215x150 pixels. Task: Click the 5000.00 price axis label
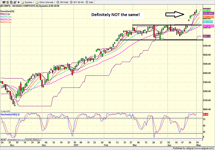207,109
